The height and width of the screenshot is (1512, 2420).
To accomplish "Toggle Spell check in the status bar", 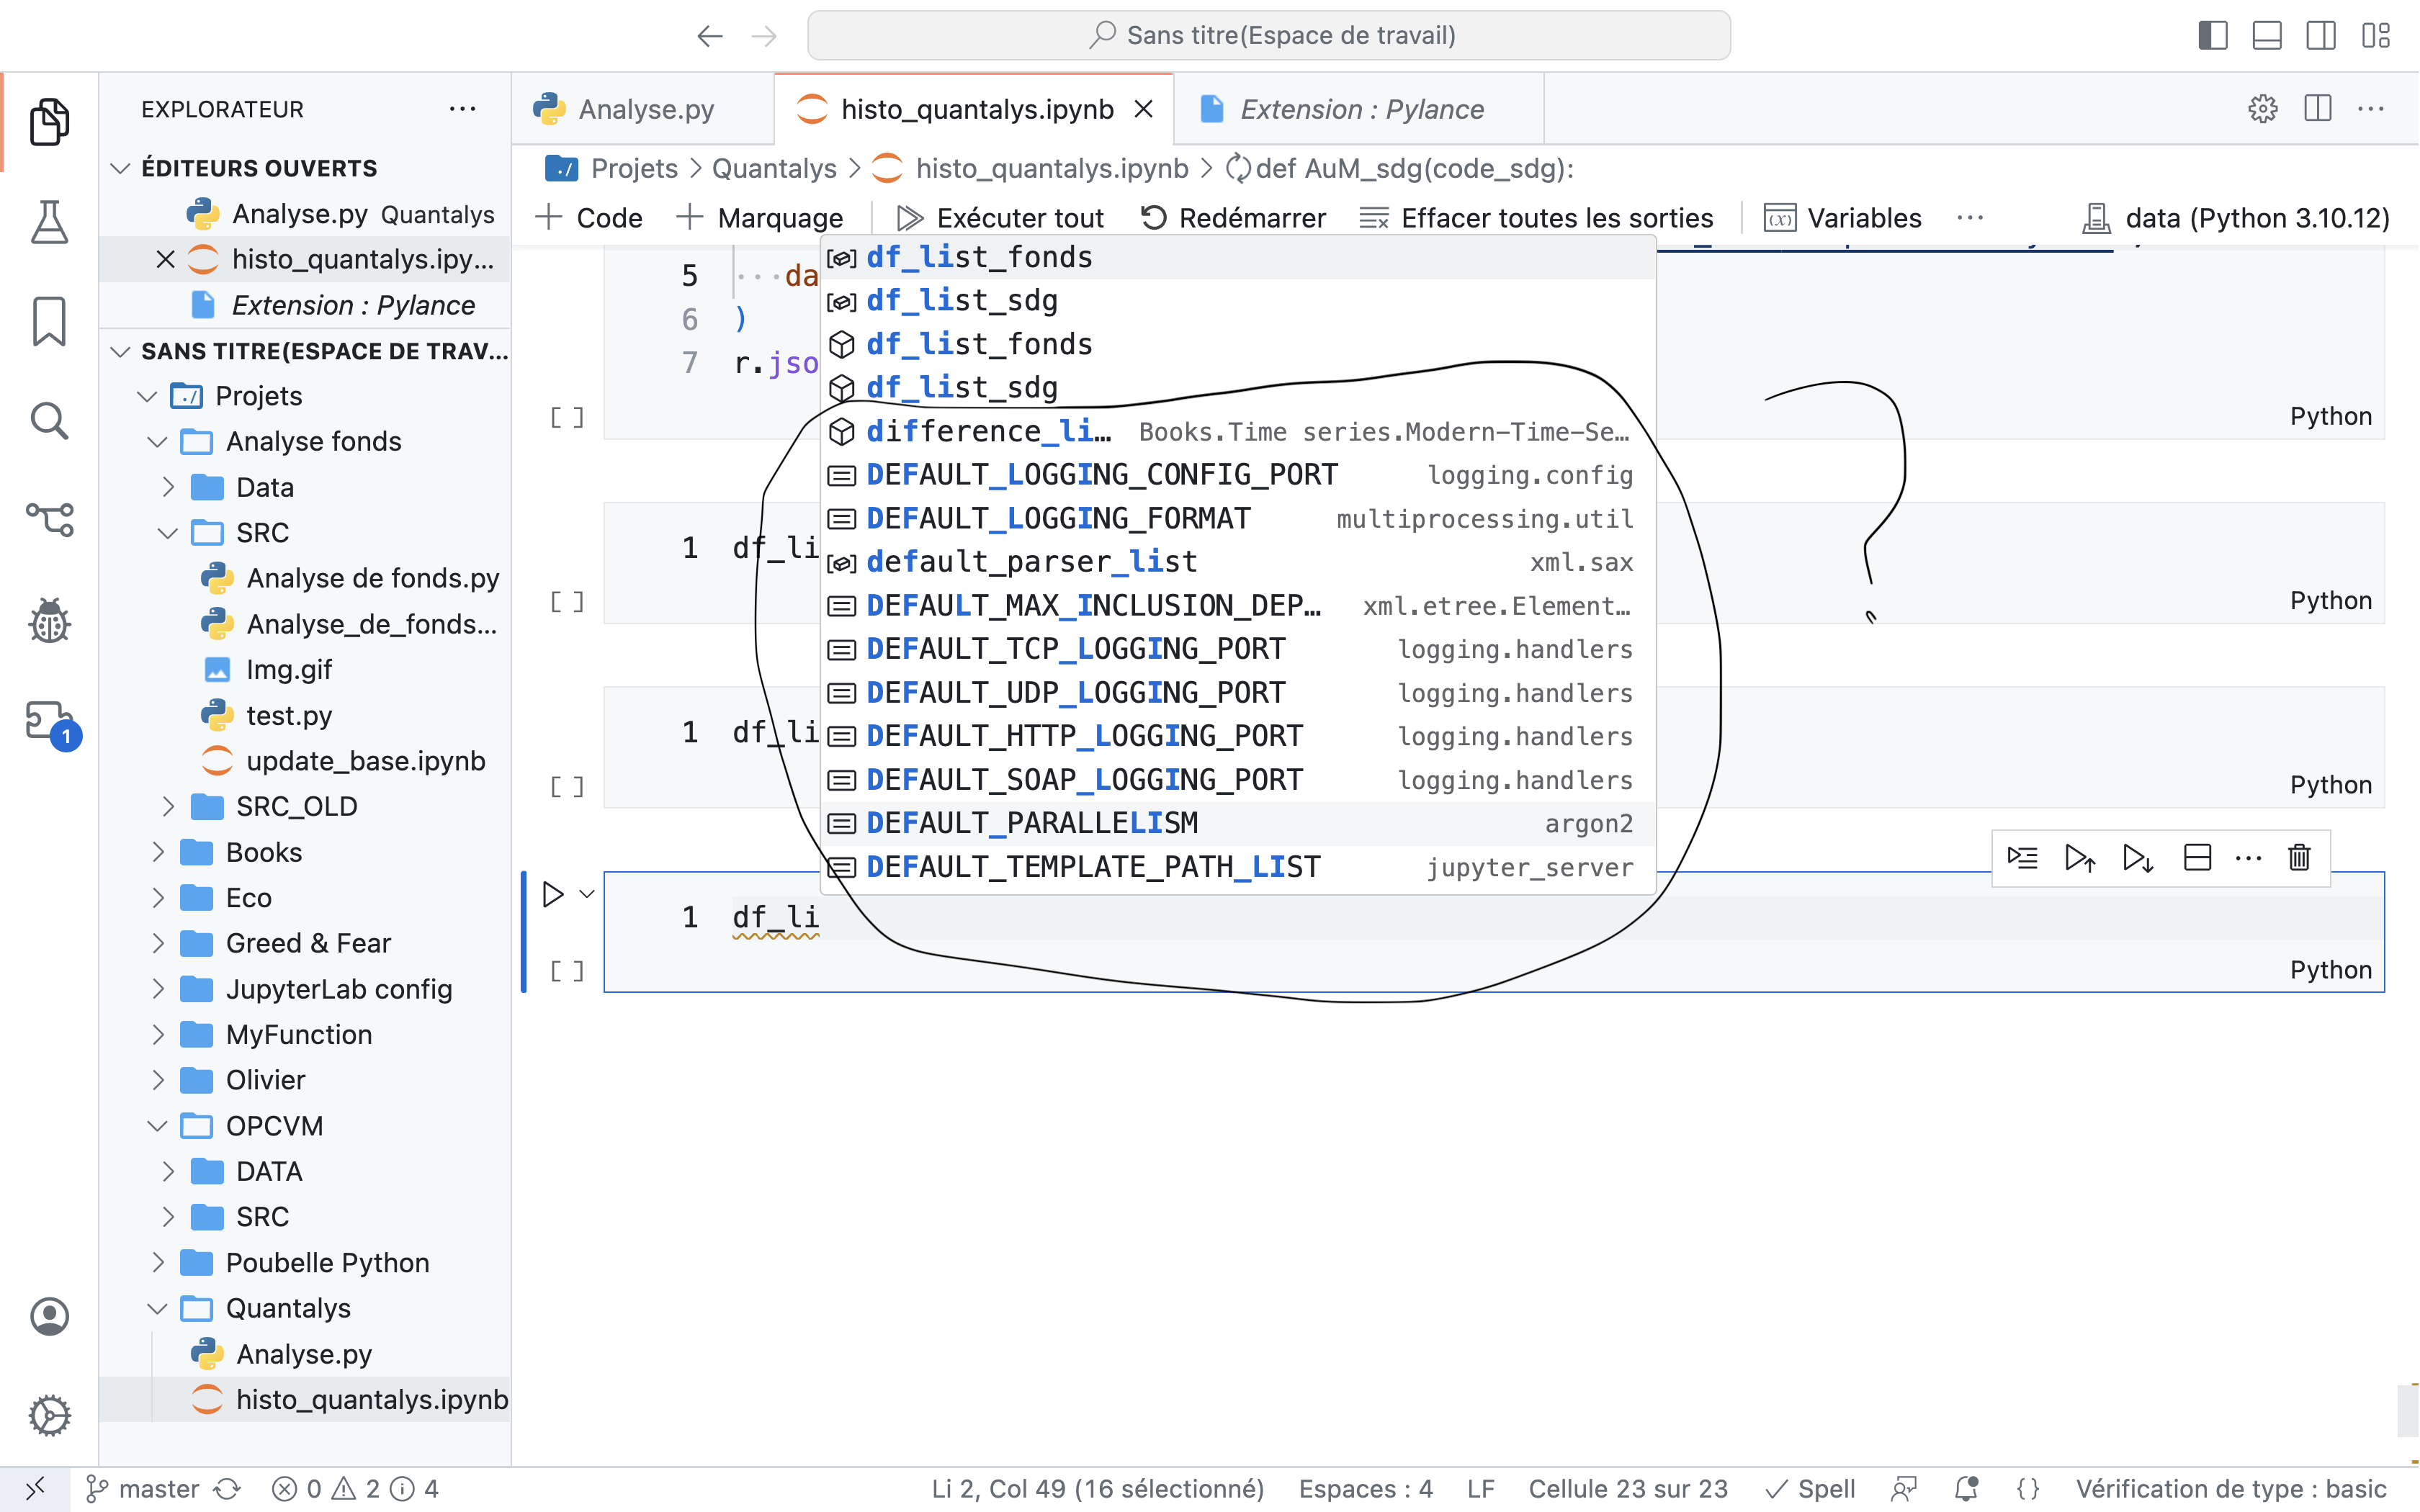I will [x=1809, y=1488].
